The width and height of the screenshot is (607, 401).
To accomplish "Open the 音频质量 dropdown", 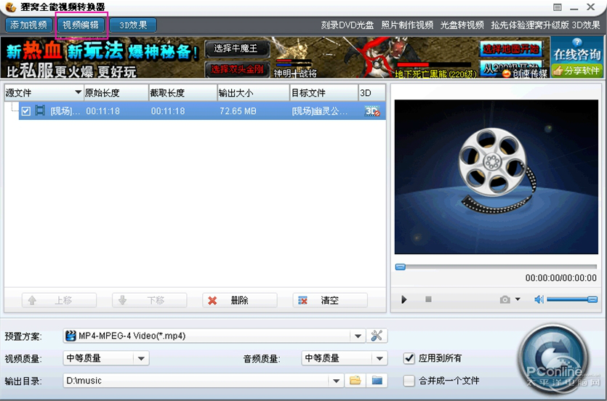I will click(379, 358).
